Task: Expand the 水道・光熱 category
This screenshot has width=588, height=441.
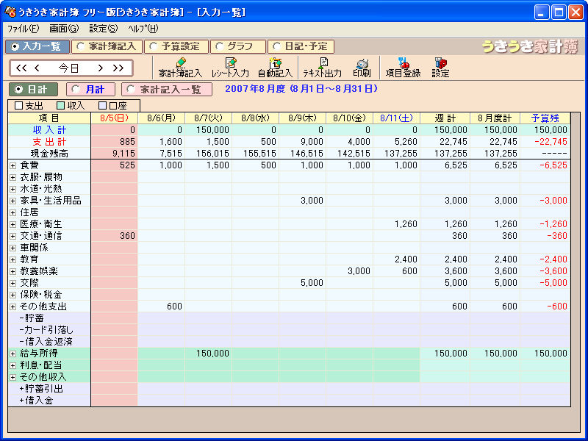Action: tap(12, 190)
